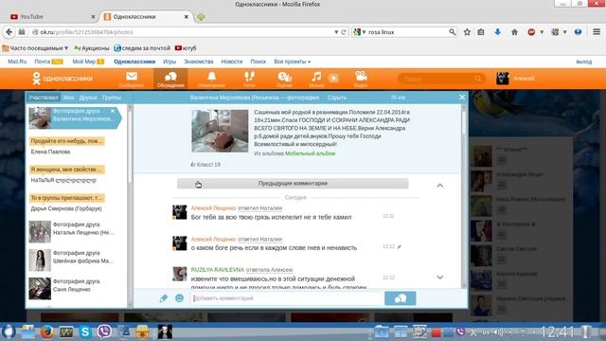The image size is (606, 341).
Task: Open Viber from the taskbar
Action: (104, 332)
